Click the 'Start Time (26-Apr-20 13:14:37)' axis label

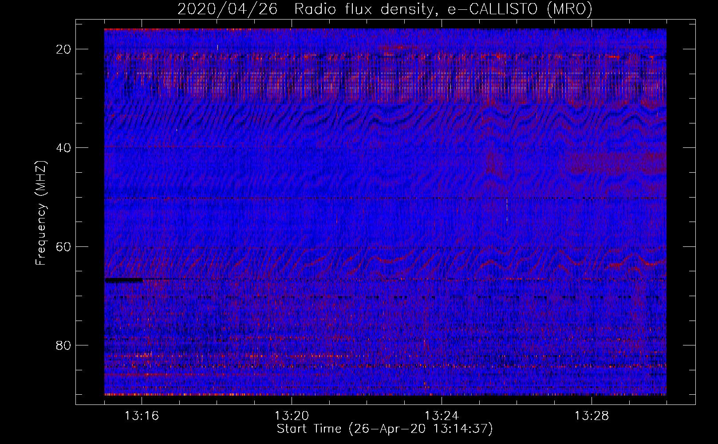385,429
